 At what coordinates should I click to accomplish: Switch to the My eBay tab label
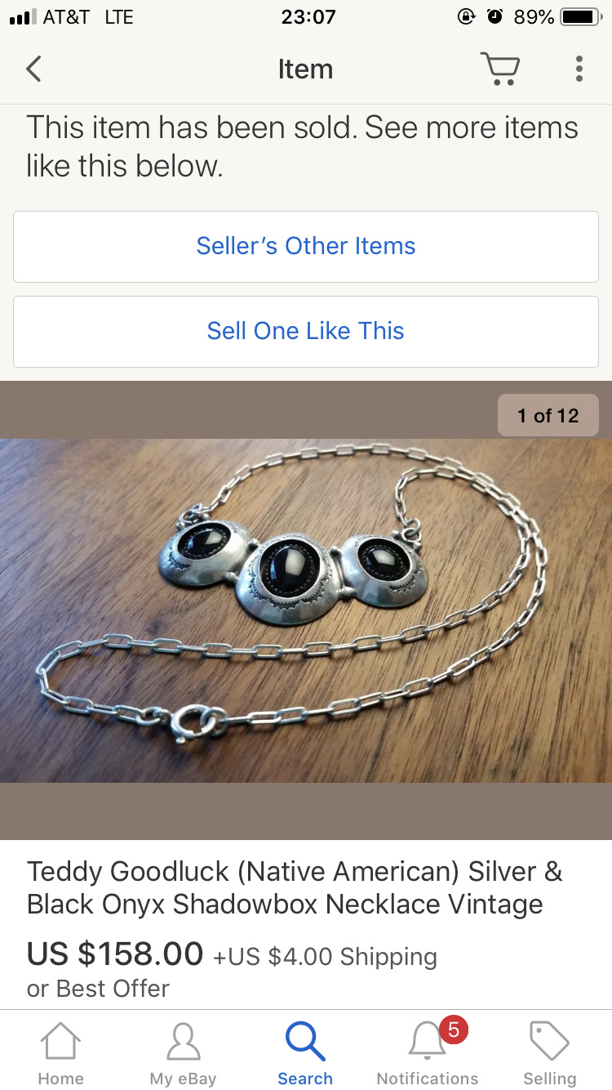[x=183, y=1079]
